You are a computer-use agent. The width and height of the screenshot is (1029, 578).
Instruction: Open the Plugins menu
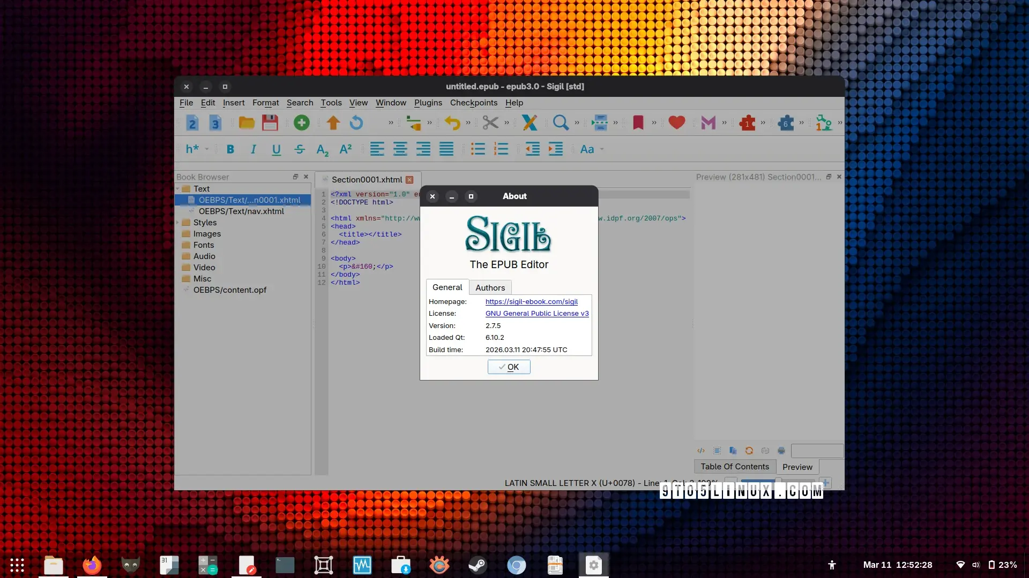[x=428, y=103]
